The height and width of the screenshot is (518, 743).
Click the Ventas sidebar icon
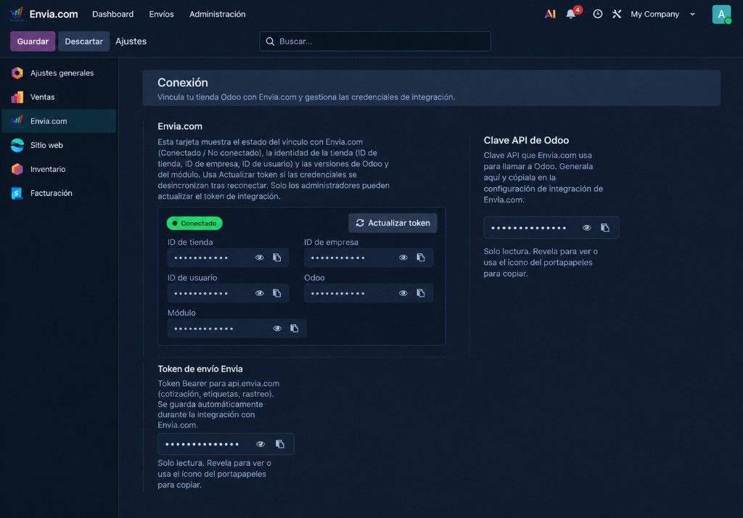[x=17, y=97]
